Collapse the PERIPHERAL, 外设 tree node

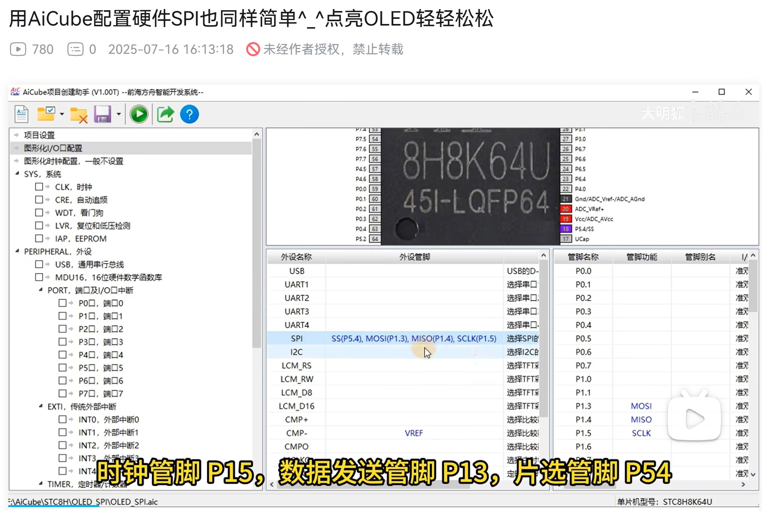click(x=17, y=251)
